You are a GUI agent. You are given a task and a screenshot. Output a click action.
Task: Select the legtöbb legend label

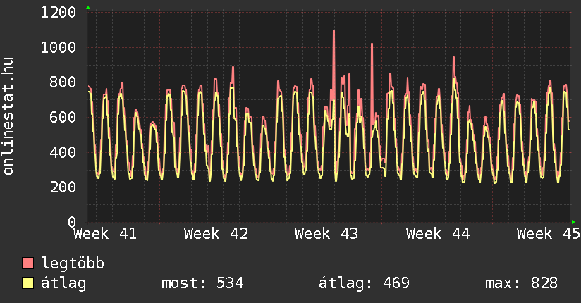(x=73, y=264)
